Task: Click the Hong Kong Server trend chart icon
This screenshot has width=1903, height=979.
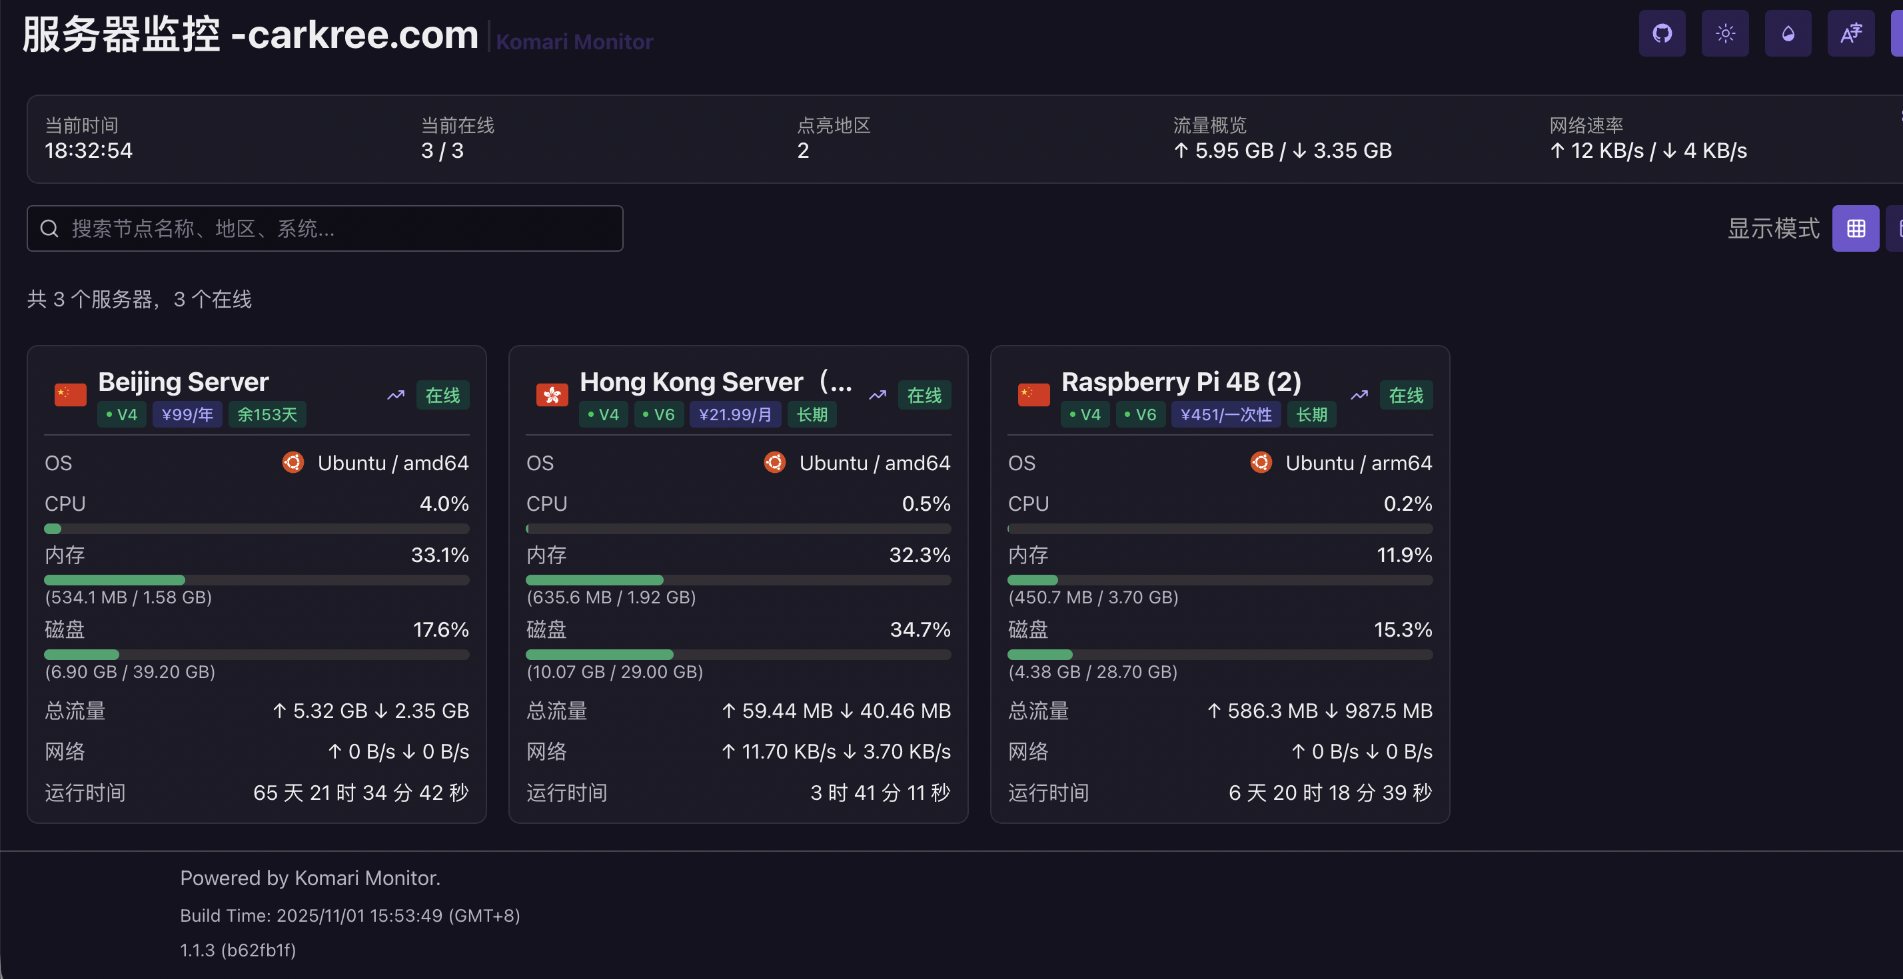Action: click(x=878, y=395)
